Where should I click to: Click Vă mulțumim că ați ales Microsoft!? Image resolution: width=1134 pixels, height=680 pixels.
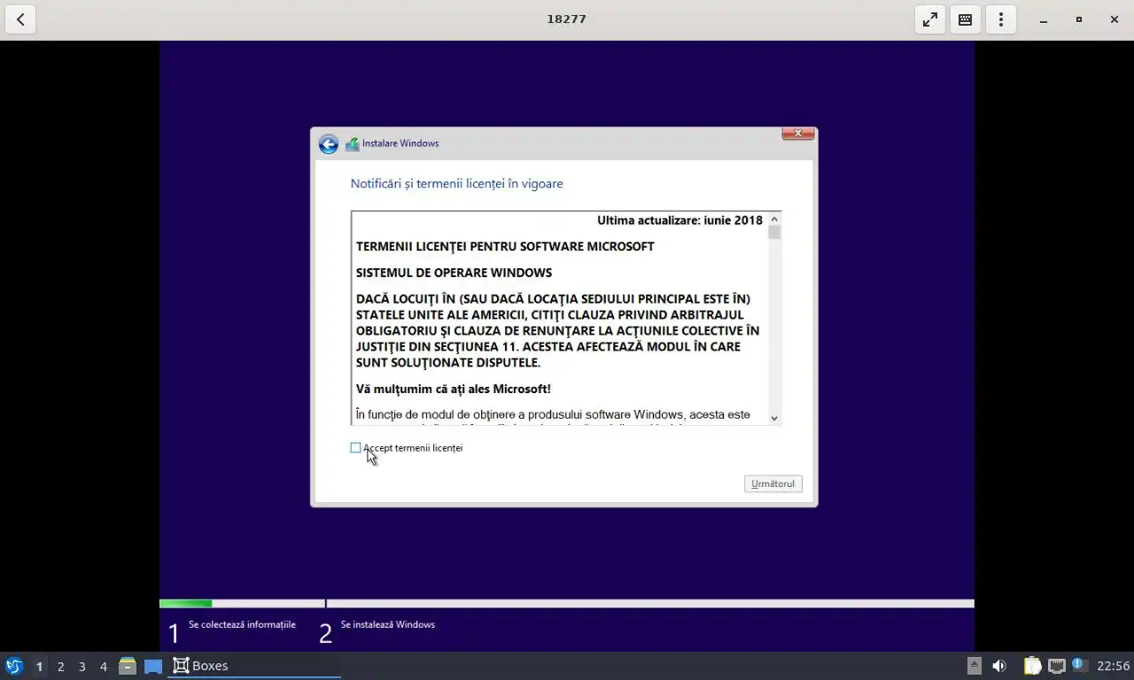tap(454, 389)
